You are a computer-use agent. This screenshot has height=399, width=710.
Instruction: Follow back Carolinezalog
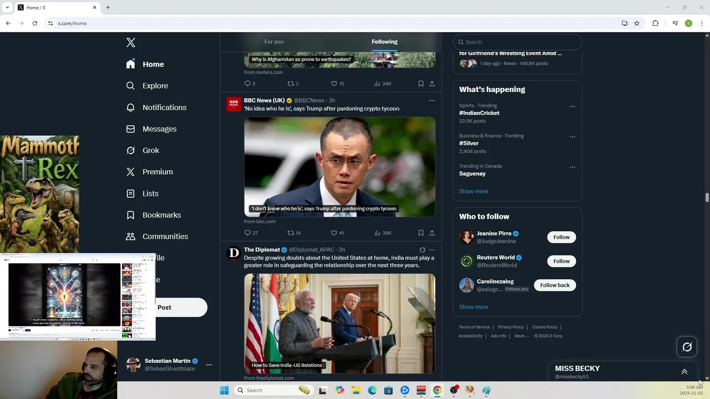(x=555, y=285)
